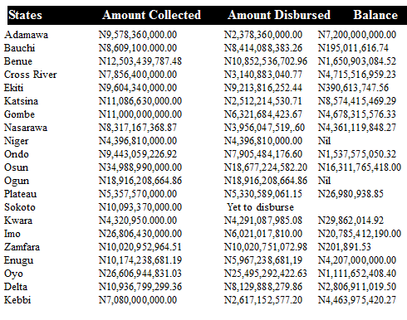Screen dimensions: 407x320
Task: Select the Adamawa state name
Action: point(26,35)
